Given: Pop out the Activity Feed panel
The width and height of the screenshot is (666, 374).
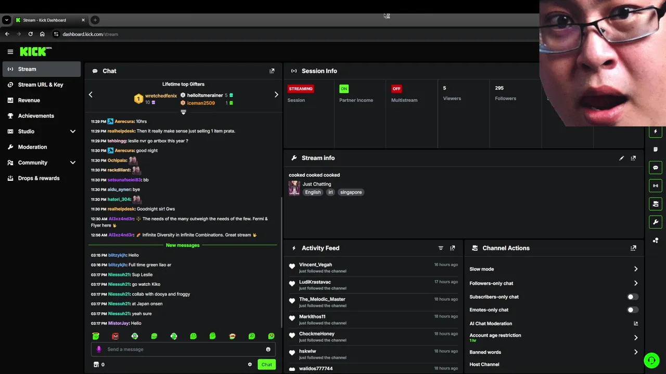Looking at the screenshot, I should (x=452, y=248).
